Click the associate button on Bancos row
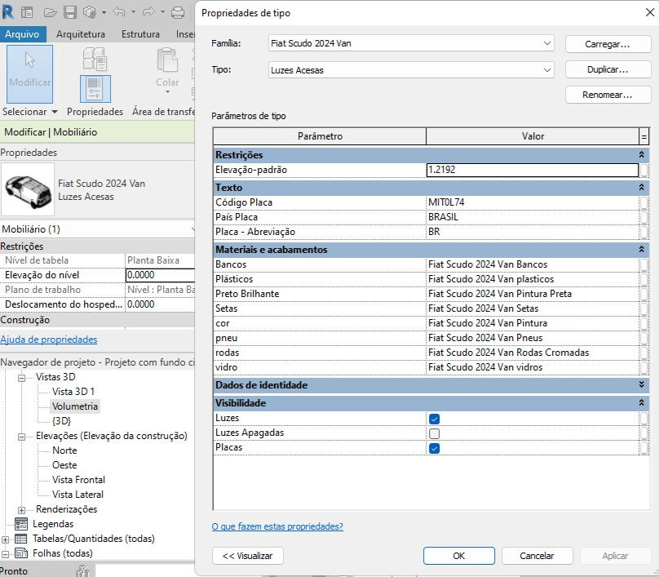 point(644,264)
